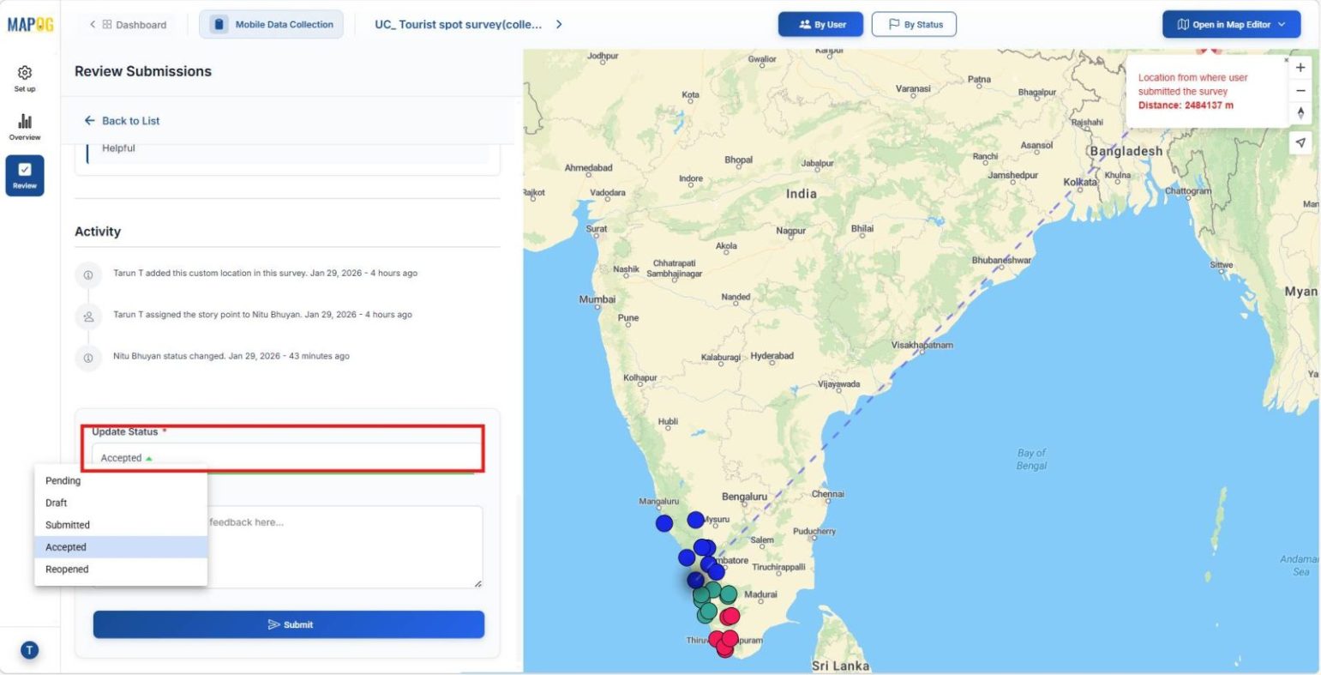Open the Set up panel
The width and height of the screenshot is (1321, 675).
point(24,78)
